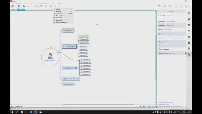Select the Специальная topic node
Screen dimensions: 202x114
click(70, 68)
